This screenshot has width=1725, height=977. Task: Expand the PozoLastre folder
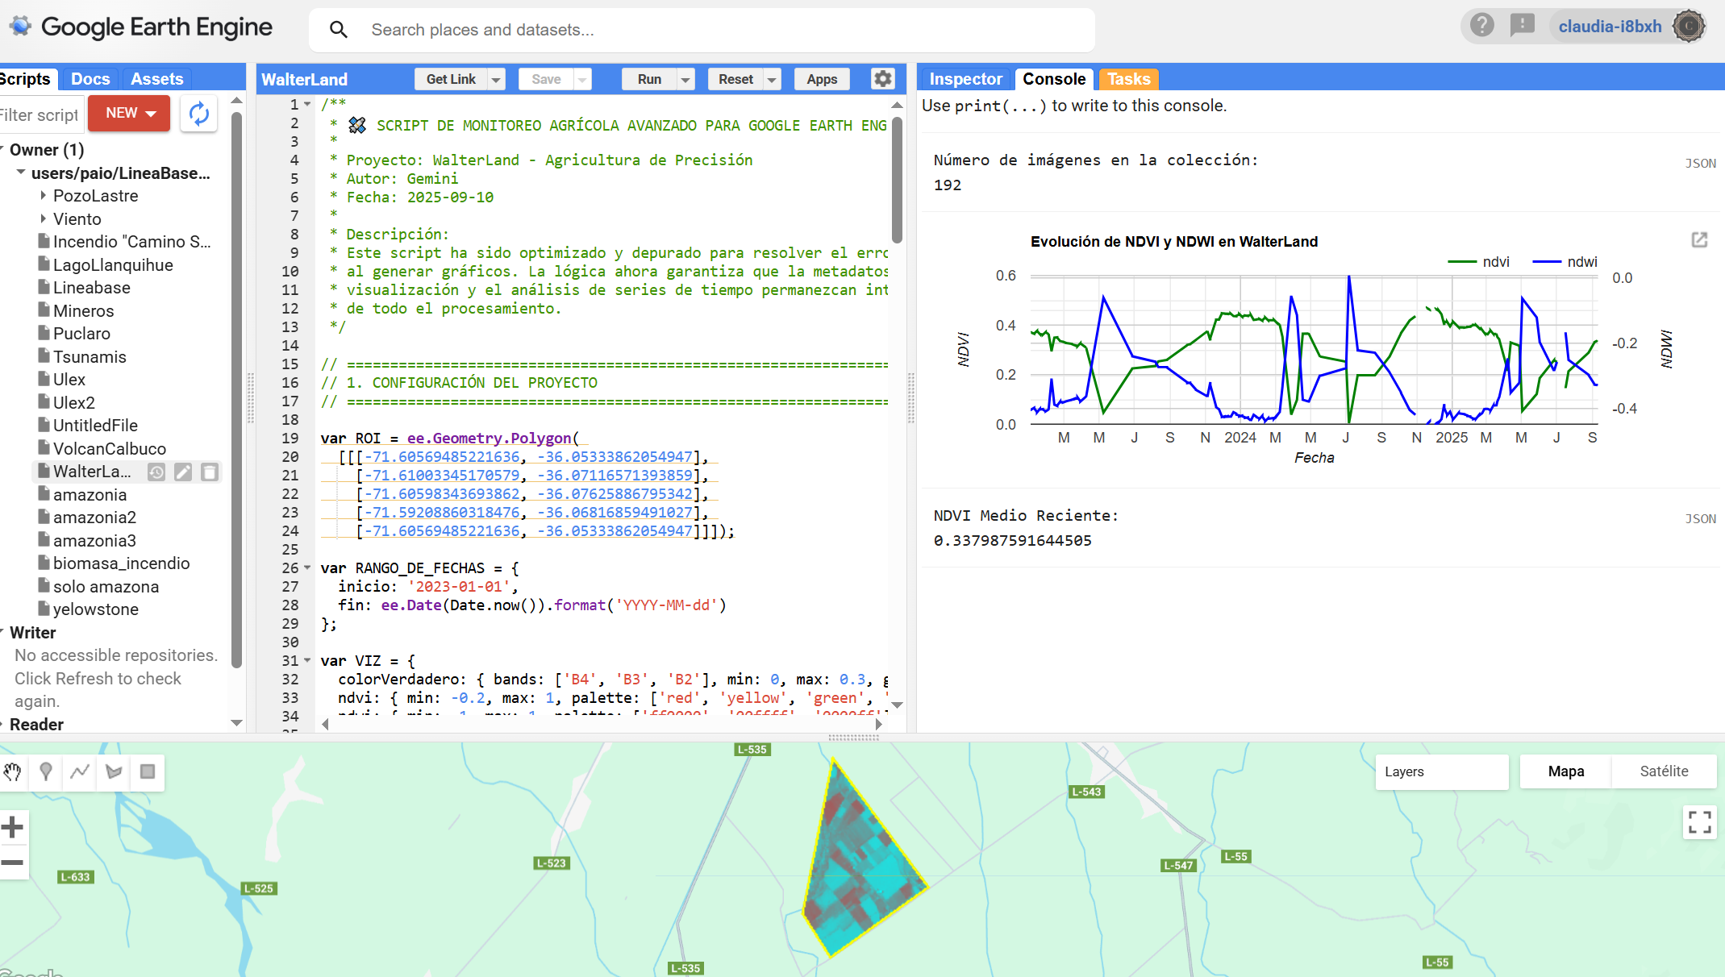coord(44,196)
